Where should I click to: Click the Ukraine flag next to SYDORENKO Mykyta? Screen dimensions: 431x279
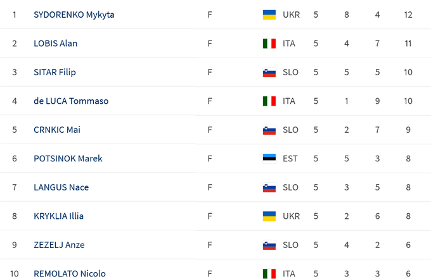[x=269, y=15]
